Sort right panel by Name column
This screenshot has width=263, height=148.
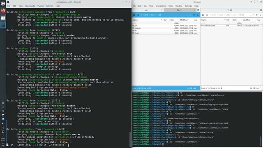pos(213,20)
